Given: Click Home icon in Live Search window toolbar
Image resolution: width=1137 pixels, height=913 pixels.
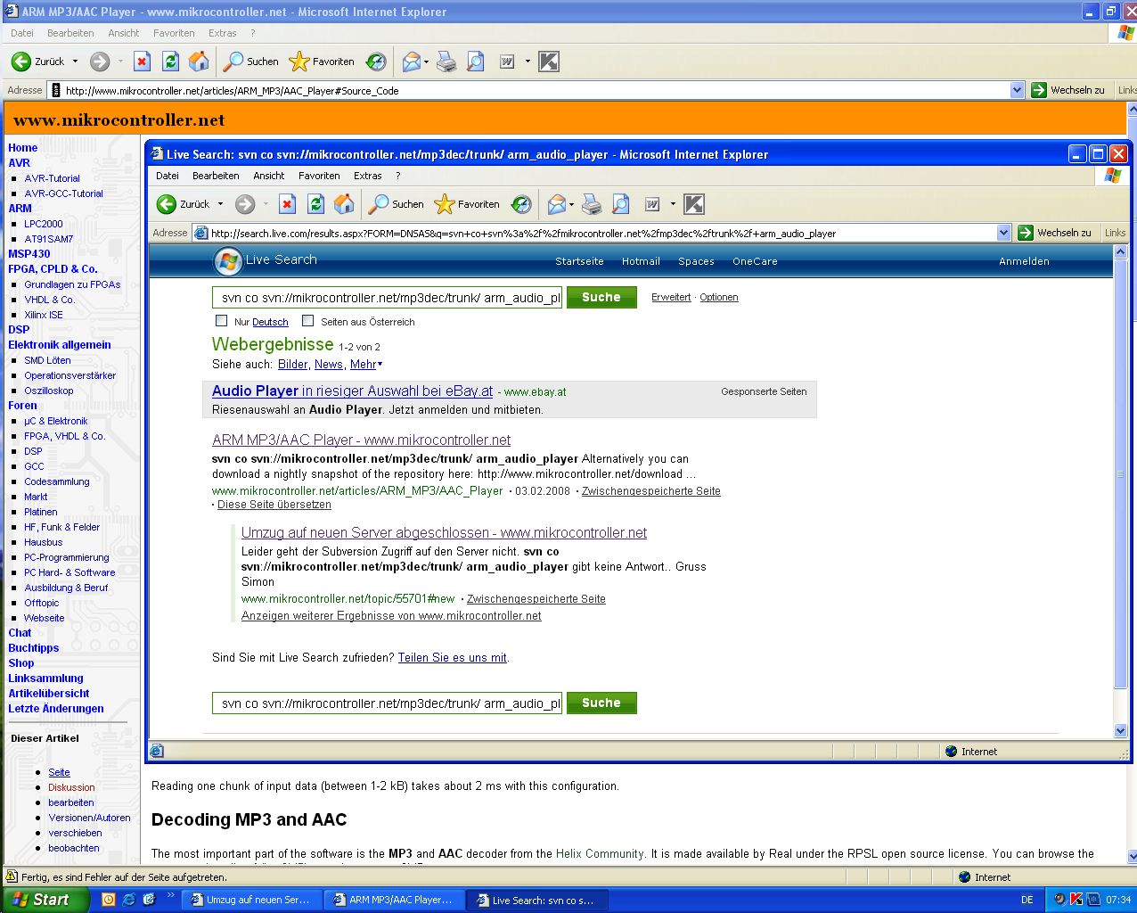Looking at the screenshot, I should click(344, 204).
